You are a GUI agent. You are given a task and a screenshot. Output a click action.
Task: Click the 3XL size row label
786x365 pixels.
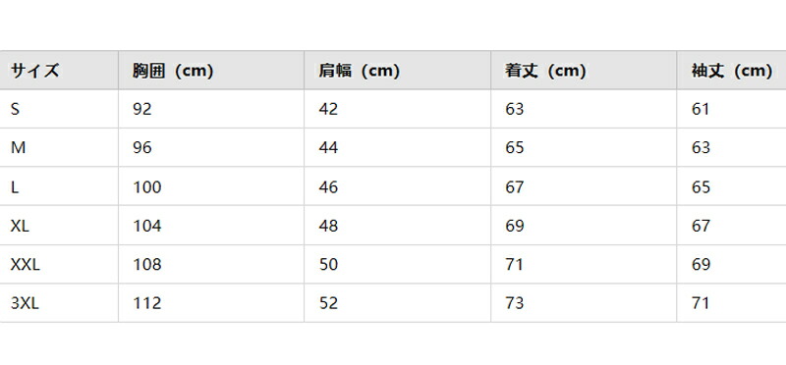click(25, 303)
